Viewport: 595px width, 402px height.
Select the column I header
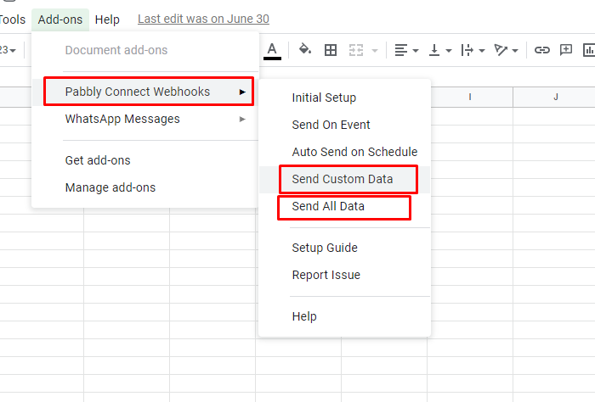(472, 97)
